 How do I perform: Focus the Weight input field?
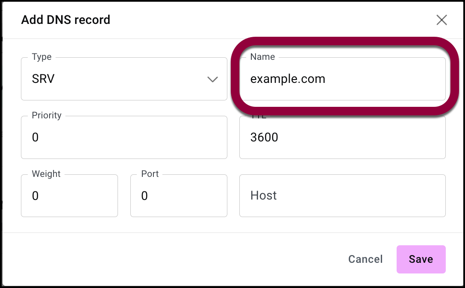click(69, 196)
